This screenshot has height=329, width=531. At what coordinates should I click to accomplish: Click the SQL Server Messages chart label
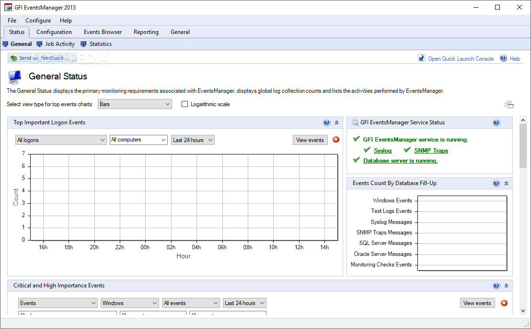(x=385, y=243)
